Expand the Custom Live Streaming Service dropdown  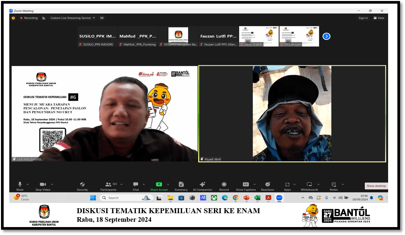(x=73, y=18)
